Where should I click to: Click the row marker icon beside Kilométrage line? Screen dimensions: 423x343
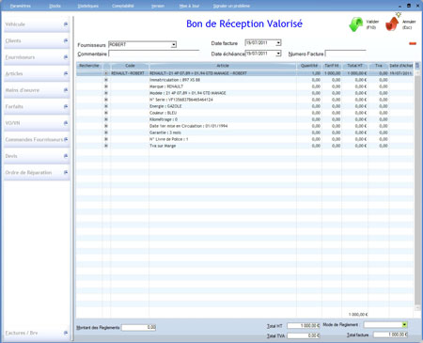coord(106,119)
